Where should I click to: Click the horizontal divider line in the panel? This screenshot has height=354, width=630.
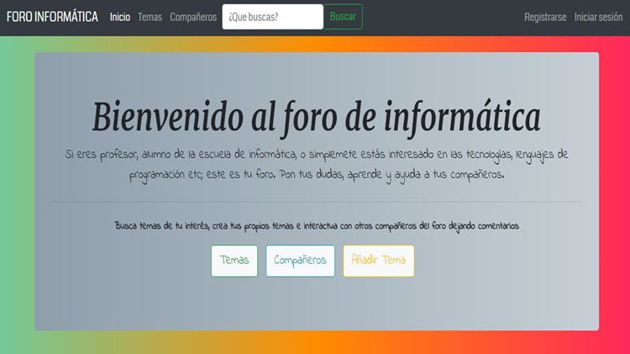point(316,203)
